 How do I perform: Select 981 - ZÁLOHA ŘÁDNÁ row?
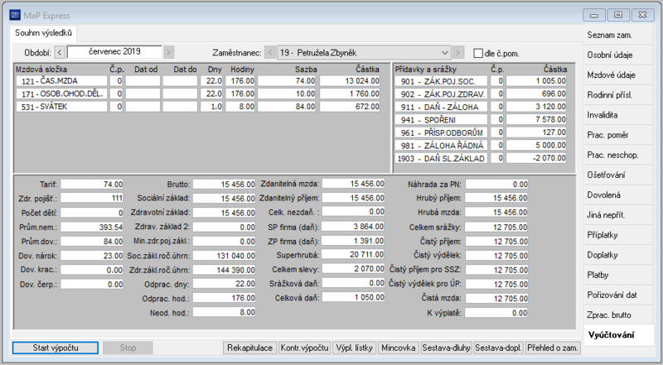[x=442, y=146]
